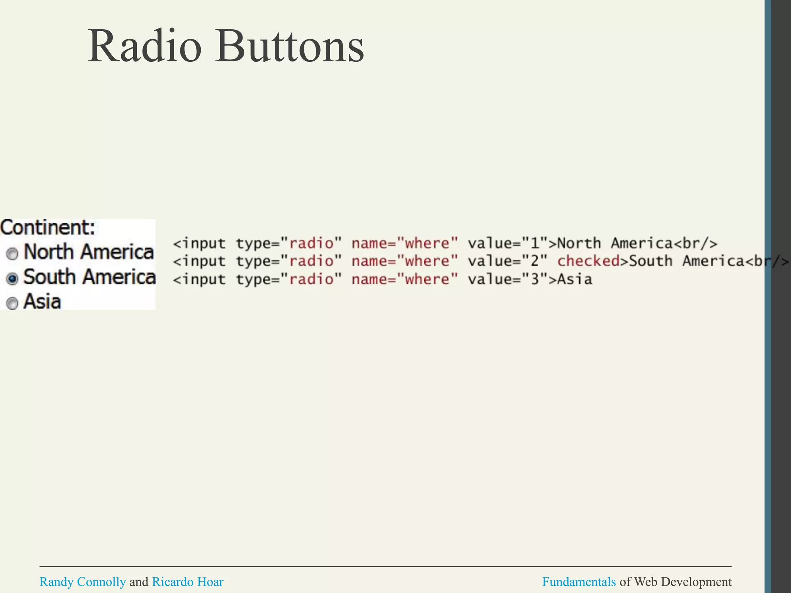Select the South America radio button
Image resolution: width=791 pixels, height=593 pixels.
tap(12, 278)
